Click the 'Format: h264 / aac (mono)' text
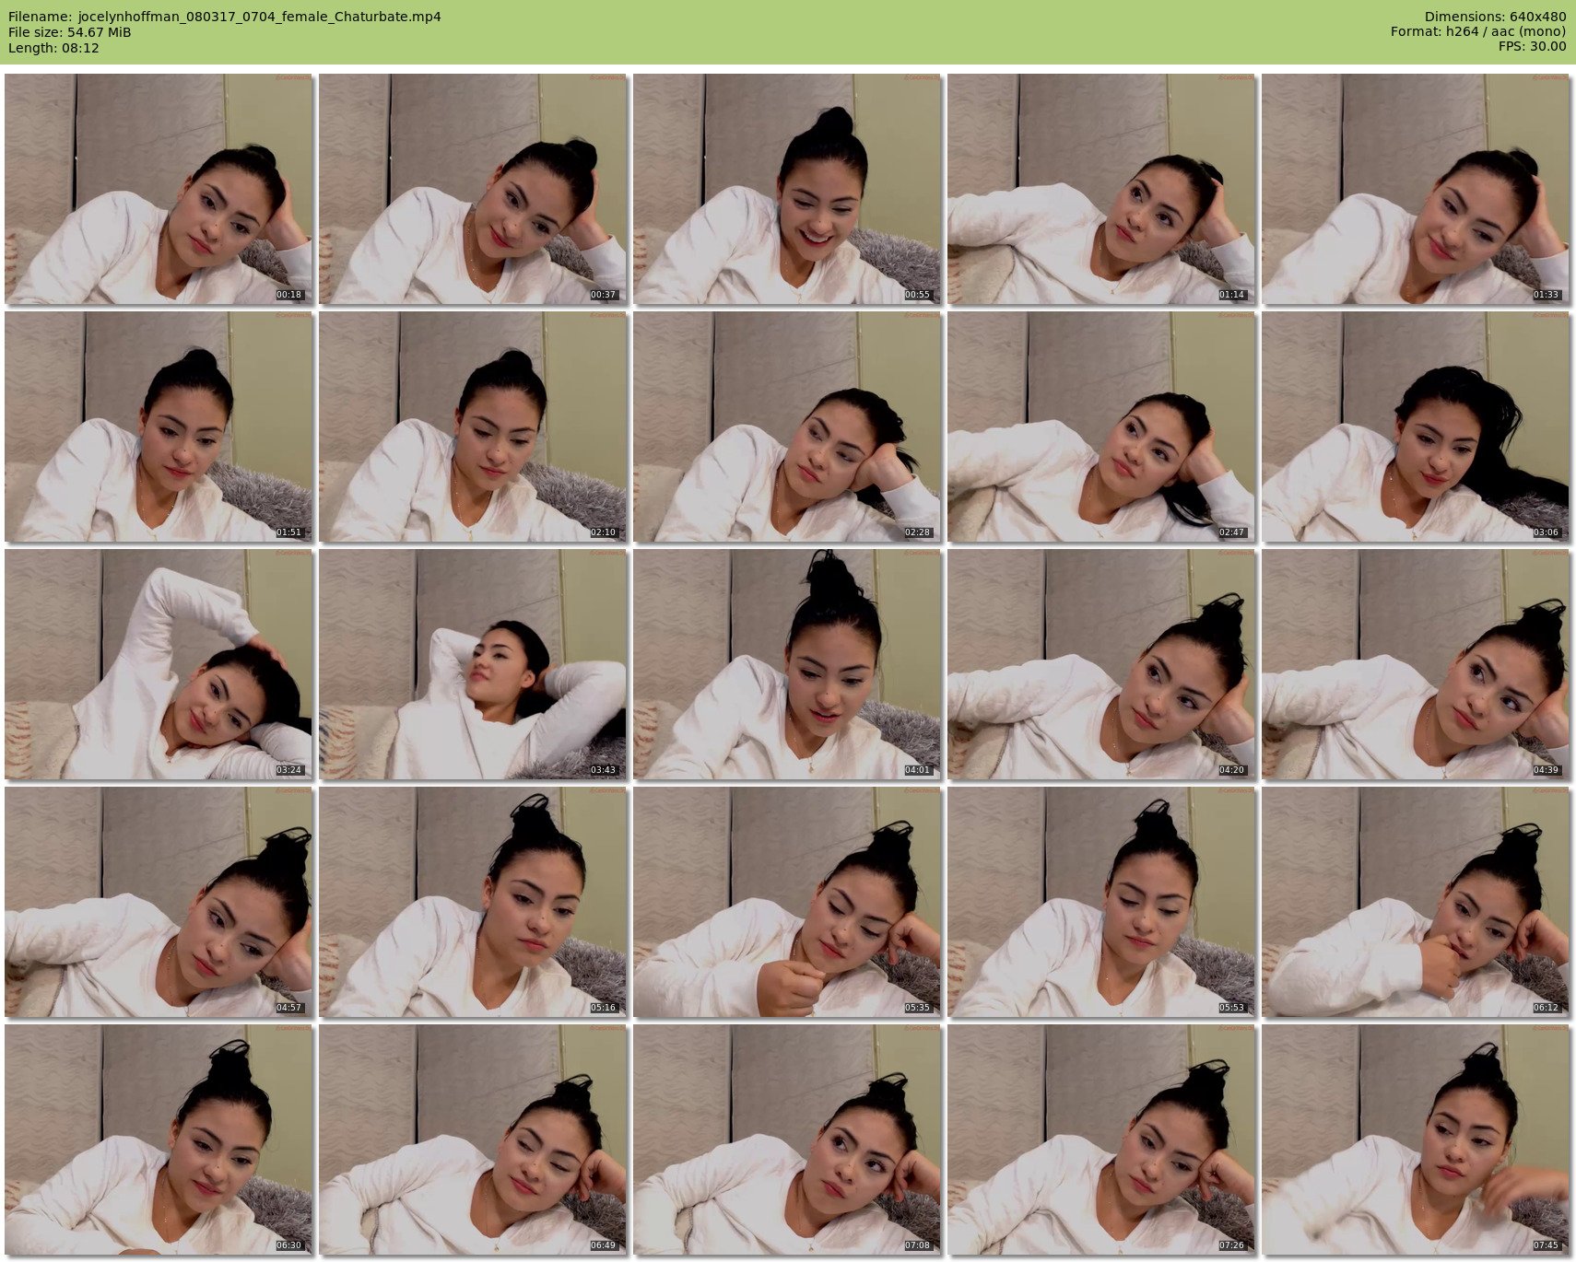This screenshot has height=1262, width=1576. tap(1478, 32)
